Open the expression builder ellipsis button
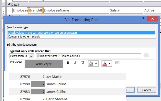Image resolution: width=161 pixels, height=101 pixels. pyautogui.click(x=146, y=56)
